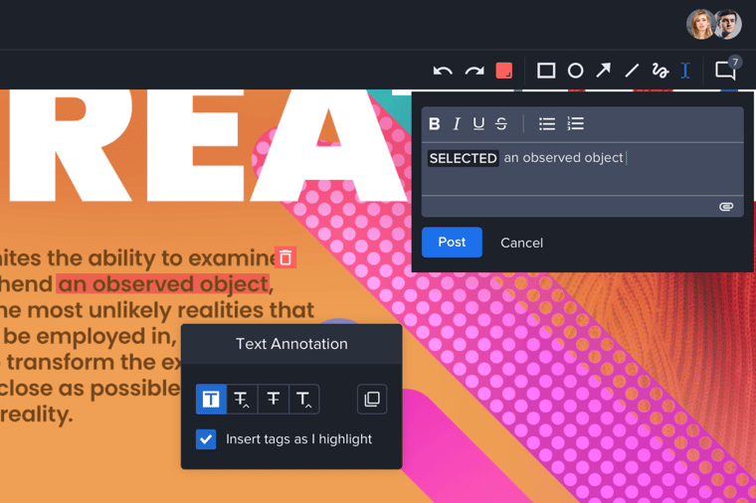Image resolution: width=756 pixels, height=503 pixels.
Task: Select the arrow drawing tool
Action: click(x=603, y=71)
